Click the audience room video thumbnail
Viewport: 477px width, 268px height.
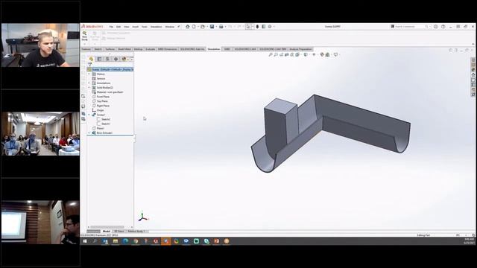[40, 134]
